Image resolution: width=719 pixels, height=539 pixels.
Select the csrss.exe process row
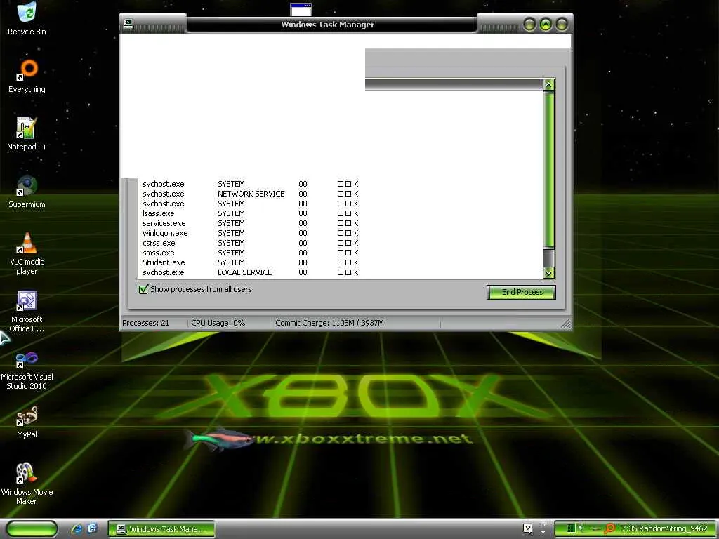(x=341, y=243)
